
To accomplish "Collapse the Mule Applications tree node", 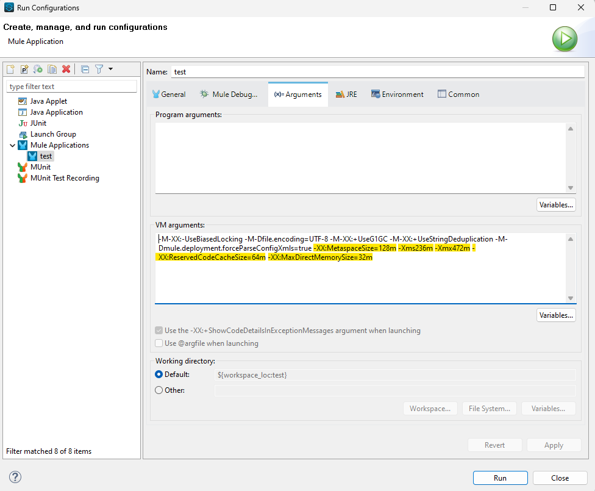I will (12, 145).
